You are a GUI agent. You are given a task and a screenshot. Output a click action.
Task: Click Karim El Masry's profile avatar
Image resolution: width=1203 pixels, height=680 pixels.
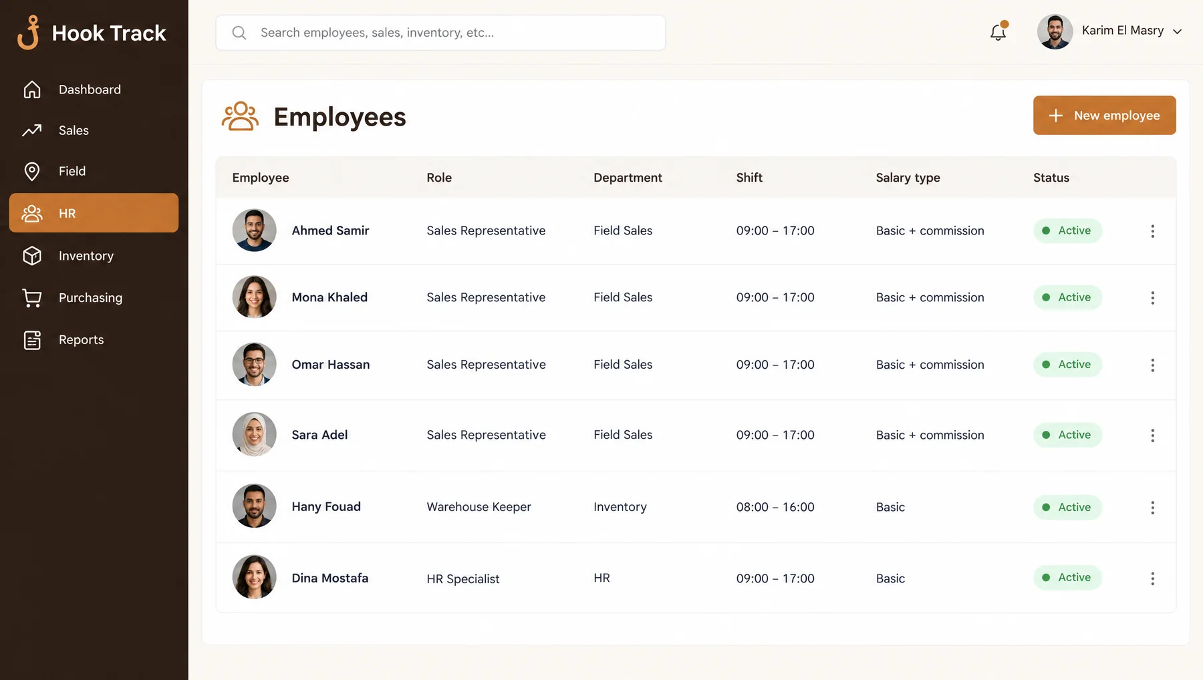coord(1055,31)
